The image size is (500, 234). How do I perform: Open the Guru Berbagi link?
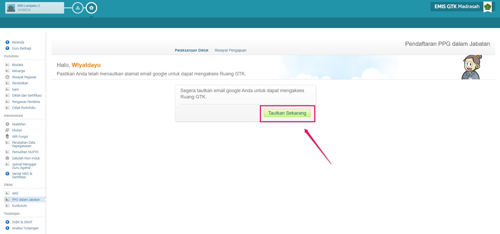coord(22,48)
